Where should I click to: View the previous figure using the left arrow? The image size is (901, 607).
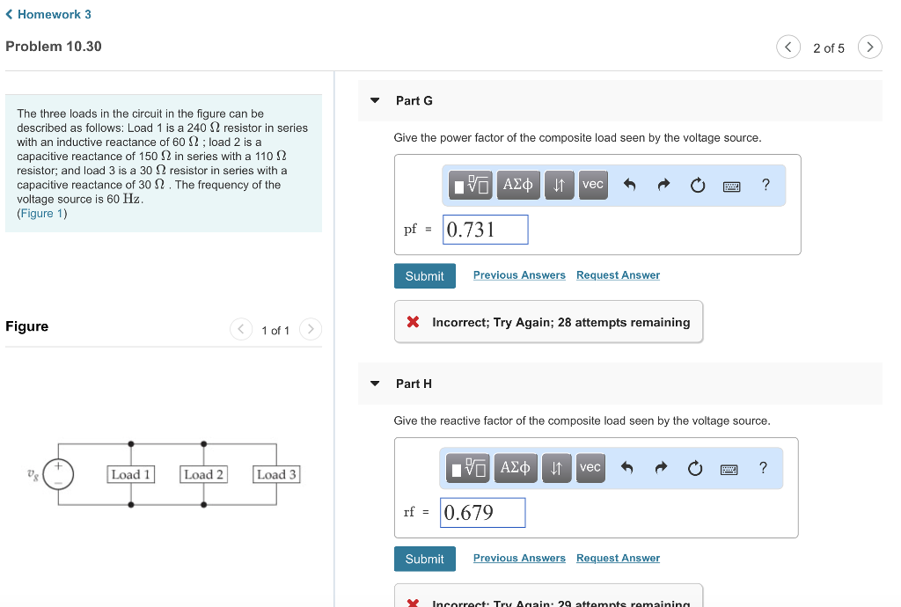241,329
